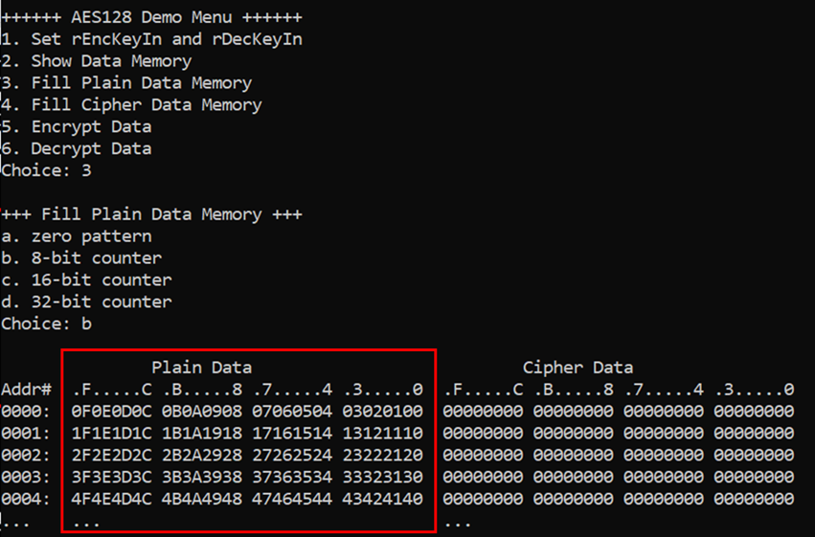Click the '8-bit counter' option text

click(x=96, y=258)
